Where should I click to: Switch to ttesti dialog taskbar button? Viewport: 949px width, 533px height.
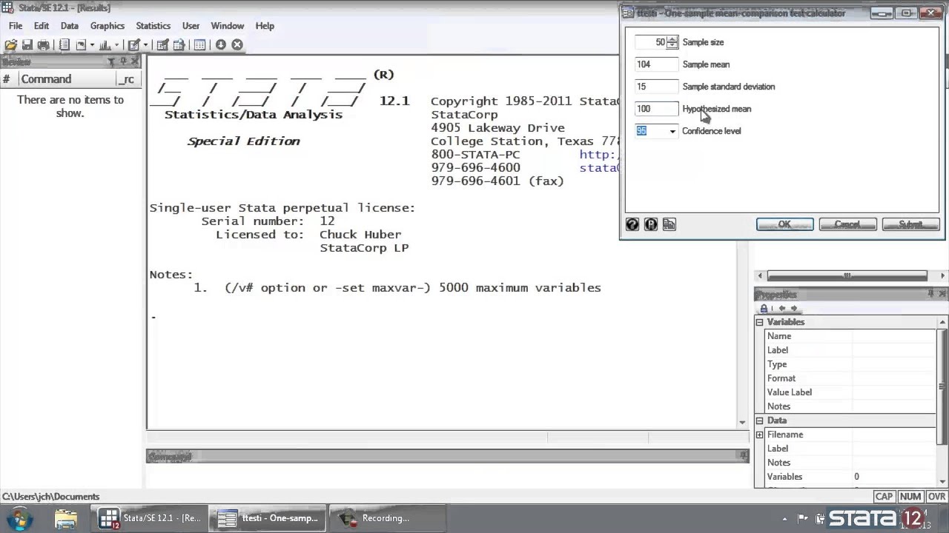tap(268, 518)
